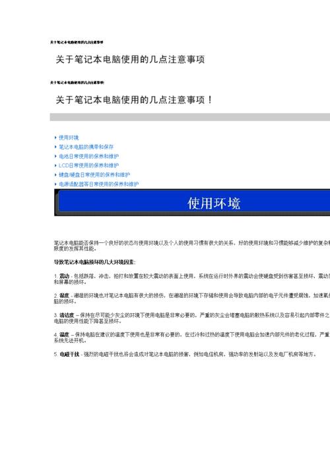330x468 pixels.
Task: Click the bold term 震动 in item 1
Action: tap(64, 276)
